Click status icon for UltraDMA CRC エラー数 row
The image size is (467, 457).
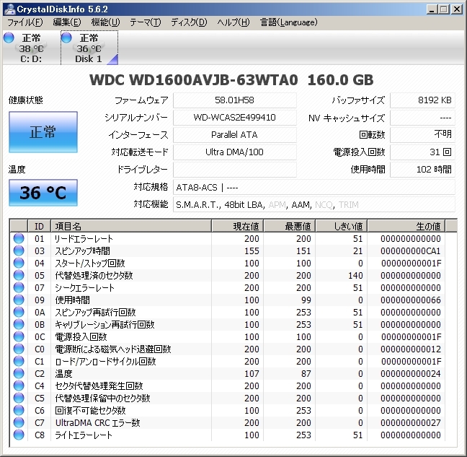[19, 422]
